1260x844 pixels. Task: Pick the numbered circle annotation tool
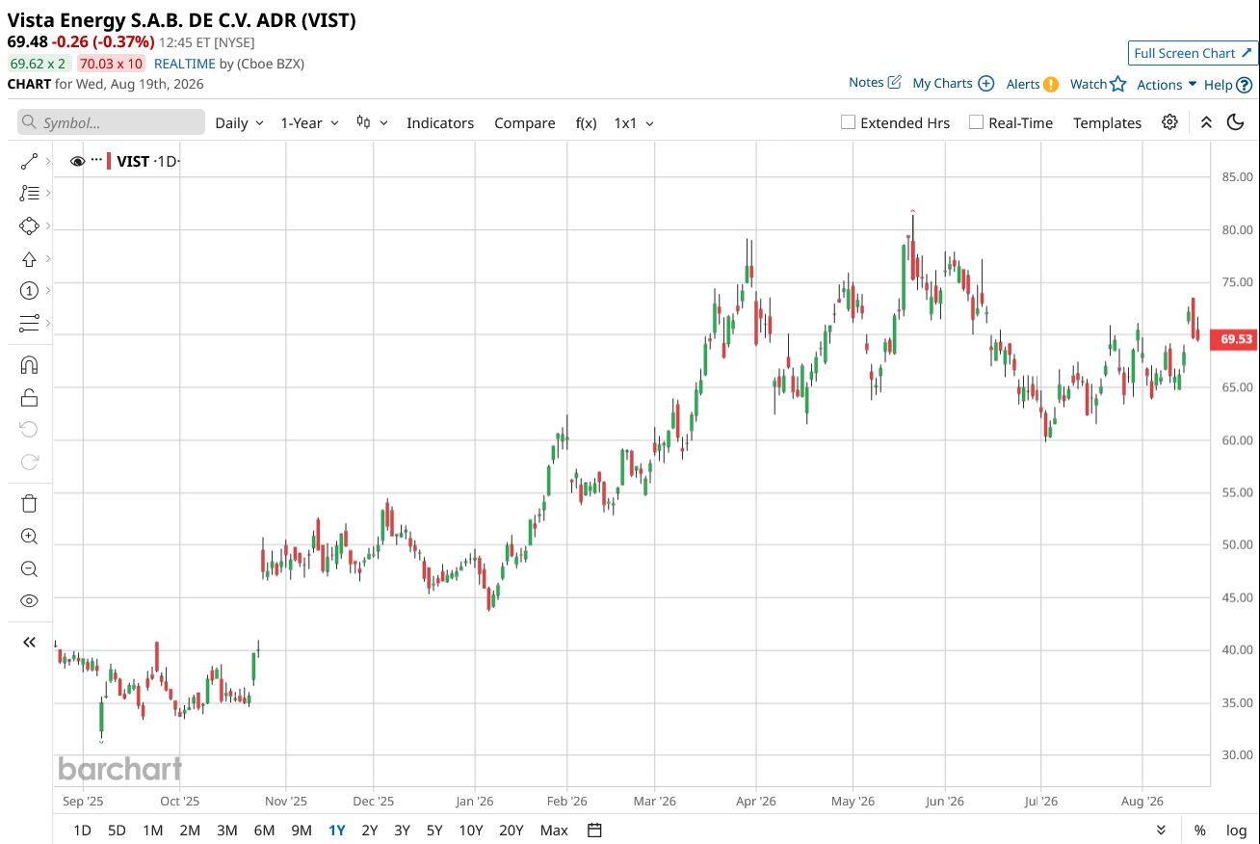tap(29, 290)
